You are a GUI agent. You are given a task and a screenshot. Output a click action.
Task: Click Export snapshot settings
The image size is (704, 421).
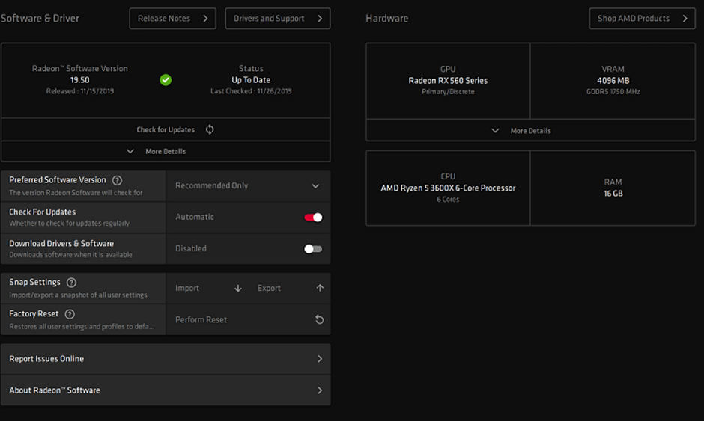[290, 289]
